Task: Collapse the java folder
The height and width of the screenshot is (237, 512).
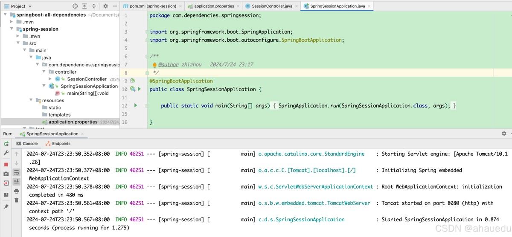Action: [x=31, y=57]
